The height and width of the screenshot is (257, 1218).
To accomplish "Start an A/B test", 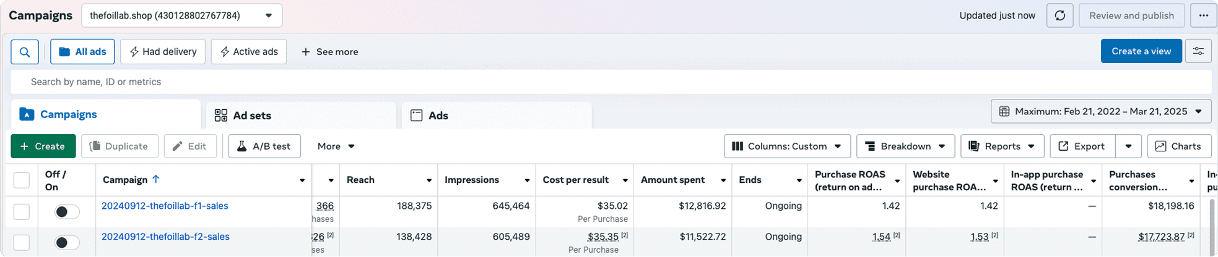I will [x=264, y=146].
